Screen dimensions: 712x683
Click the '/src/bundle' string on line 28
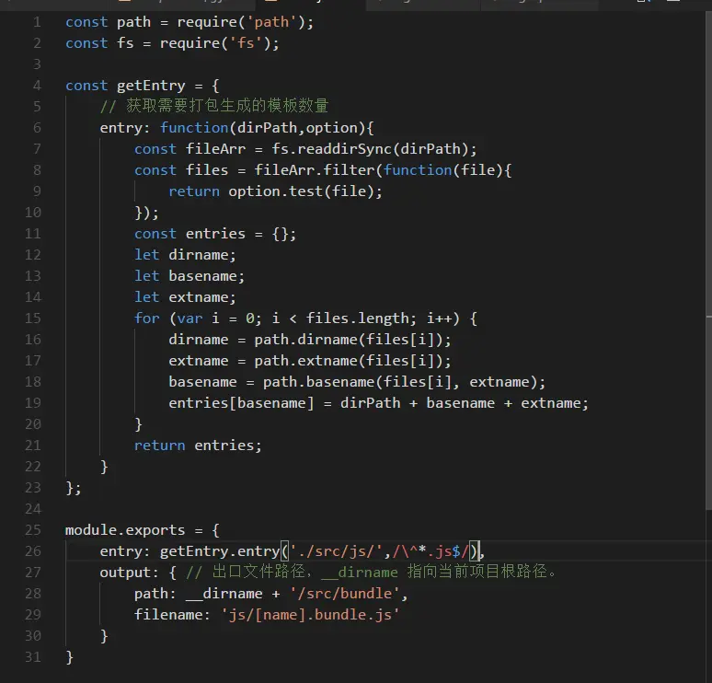pos(345,594)
